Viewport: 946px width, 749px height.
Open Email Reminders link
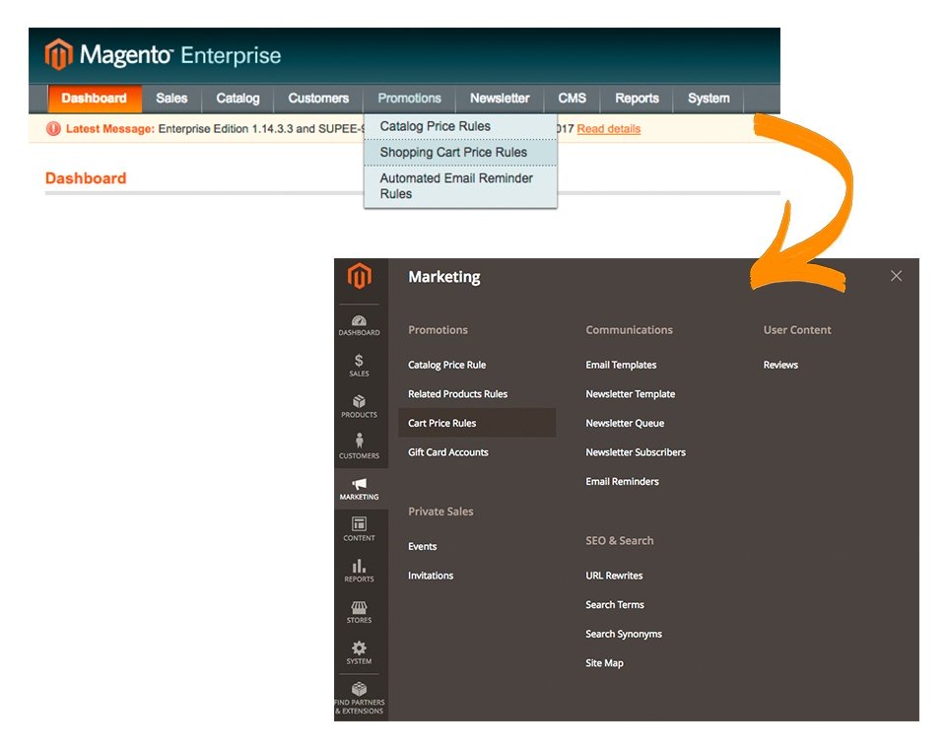[622, 481]
